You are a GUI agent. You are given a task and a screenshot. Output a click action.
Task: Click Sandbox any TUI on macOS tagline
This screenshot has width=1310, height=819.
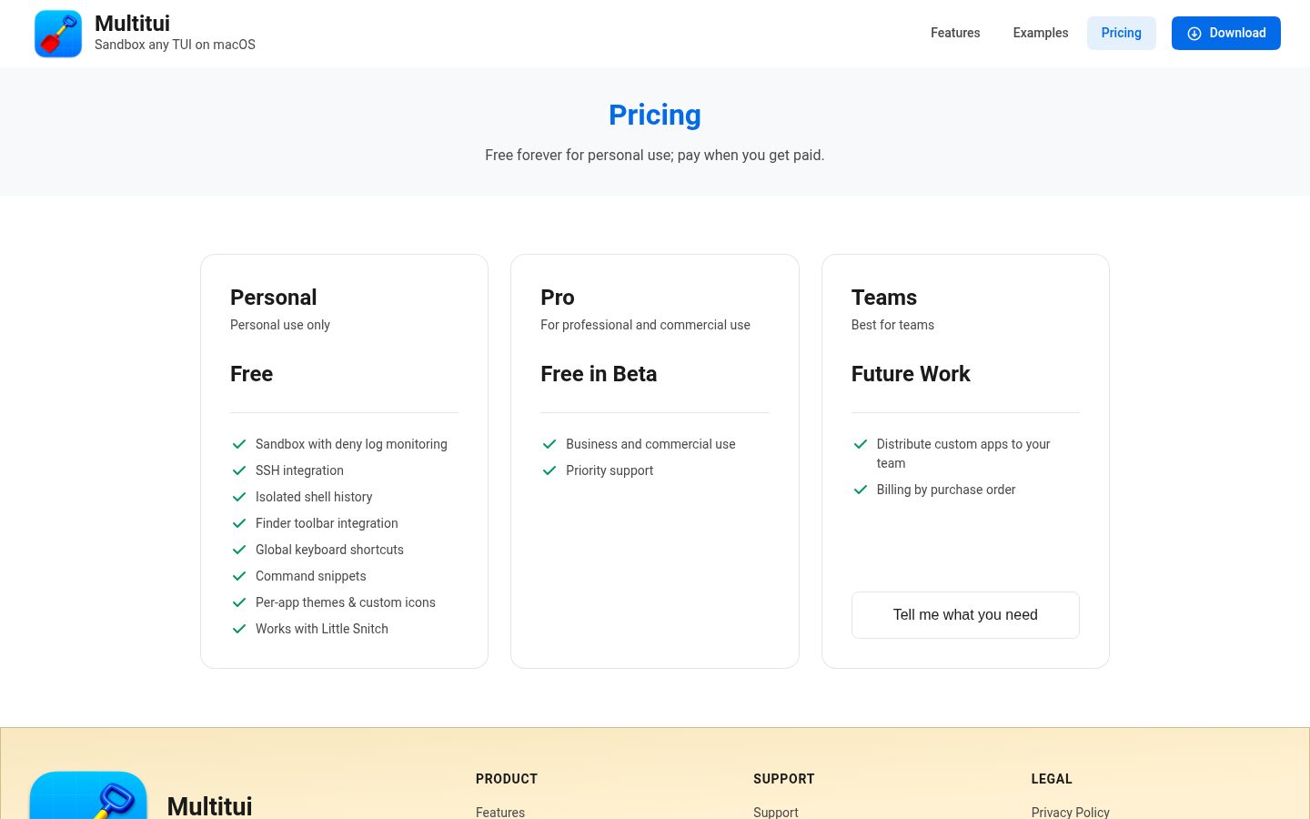point(175,45)
